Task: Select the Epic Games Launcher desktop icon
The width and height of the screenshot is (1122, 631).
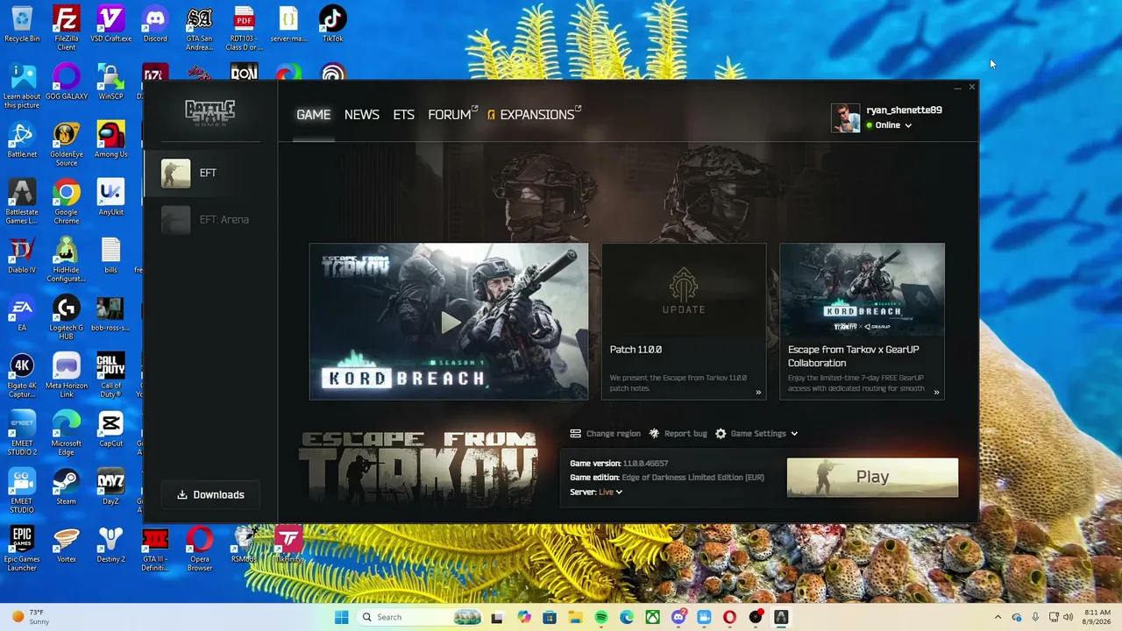Action: tap(22, 549)
